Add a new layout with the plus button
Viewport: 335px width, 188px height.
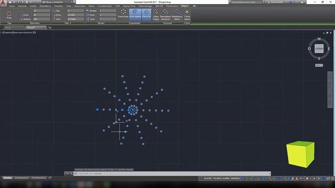[x=50, y=178]
